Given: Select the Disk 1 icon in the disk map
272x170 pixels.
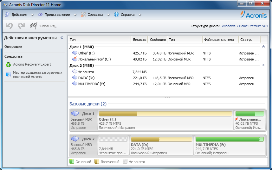Looking at the screenshot, I should pos(75,113).
